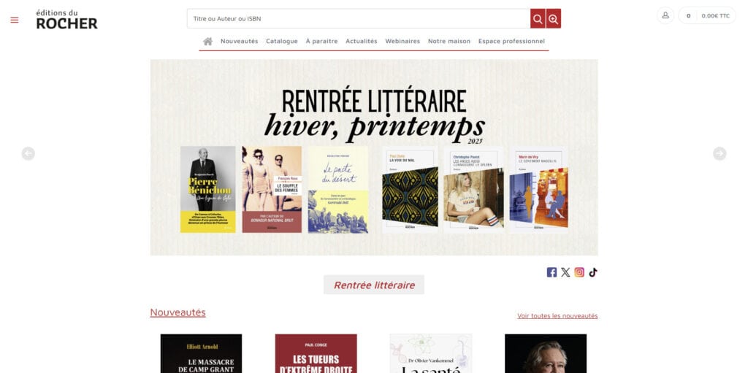
Task: Show previous banner slide arrow
Action: point(28,153)
